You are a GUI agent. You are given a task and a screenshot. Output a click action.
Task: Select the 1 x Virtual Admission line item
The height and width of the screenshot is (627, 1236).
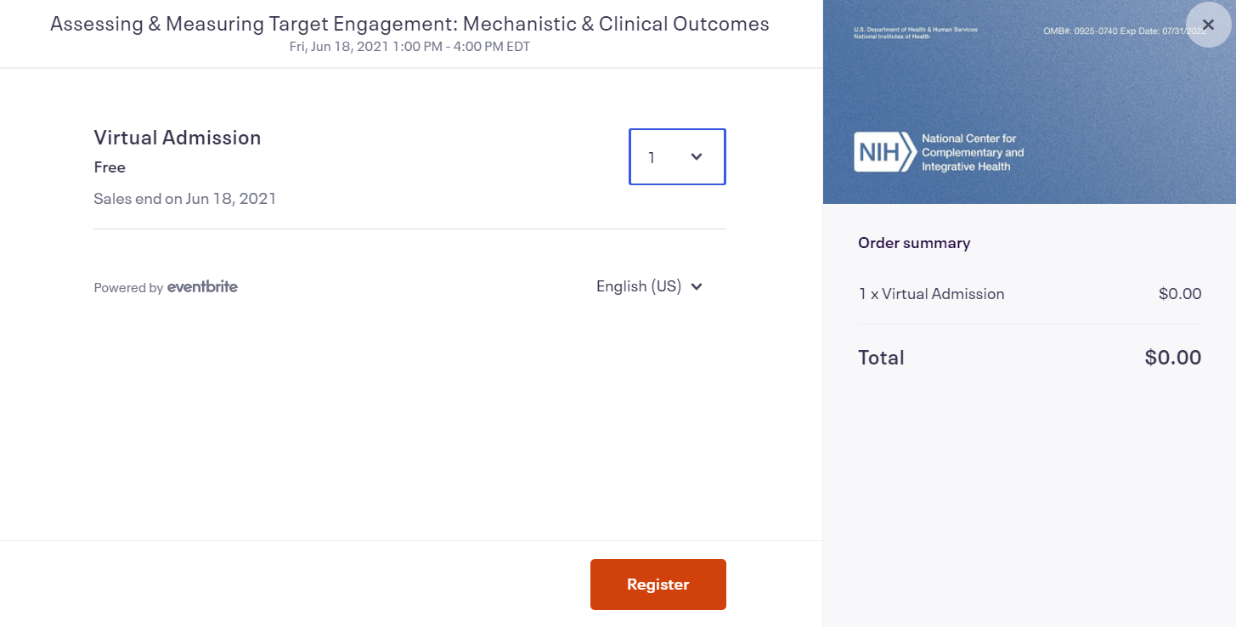931,294
